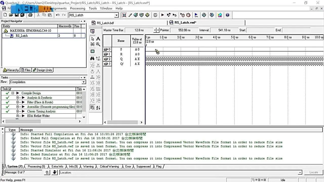
Task: Apply Forcing High (1) waveform
Action: point(98,71)
